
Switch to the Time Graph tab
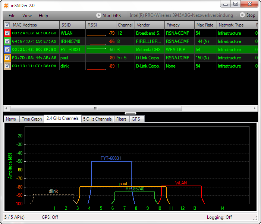pyautogui.click(x=32, y=119)
